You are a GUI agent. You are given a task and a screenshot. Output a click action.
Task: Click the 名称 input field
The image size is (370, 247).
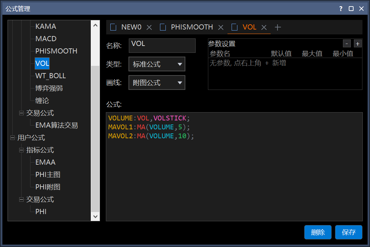(x=162, y=46)
